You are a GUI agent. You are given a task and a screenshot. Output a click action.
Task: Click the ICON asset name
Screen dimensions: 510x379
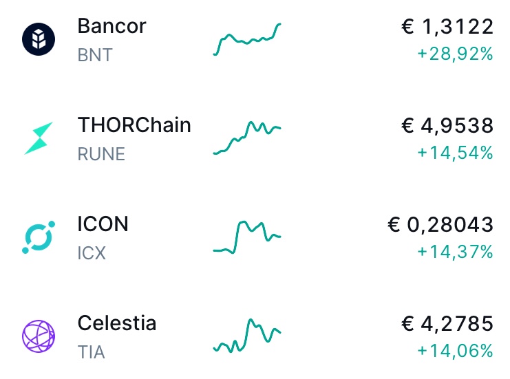pos(103,224)
